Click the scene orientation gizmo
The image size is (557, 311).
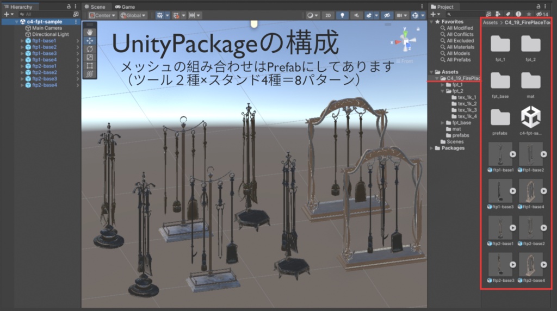tap(405, 40)
